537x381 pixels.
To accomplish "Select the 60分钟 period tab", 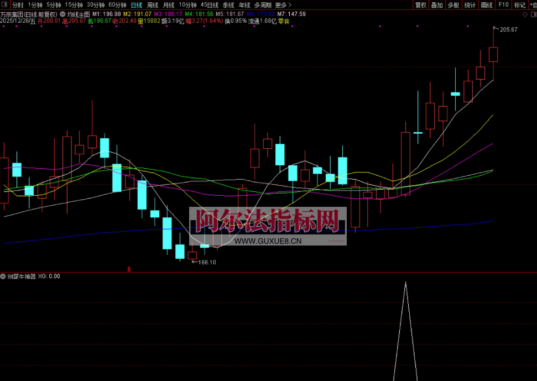I will [117, 5].
